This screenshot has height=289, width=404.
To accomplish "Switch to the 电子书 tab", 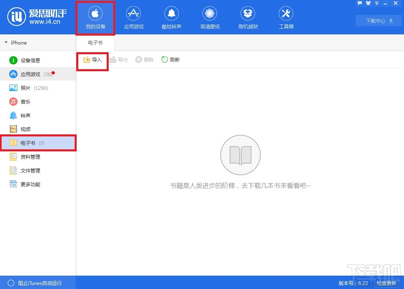I will coord(95,42).
